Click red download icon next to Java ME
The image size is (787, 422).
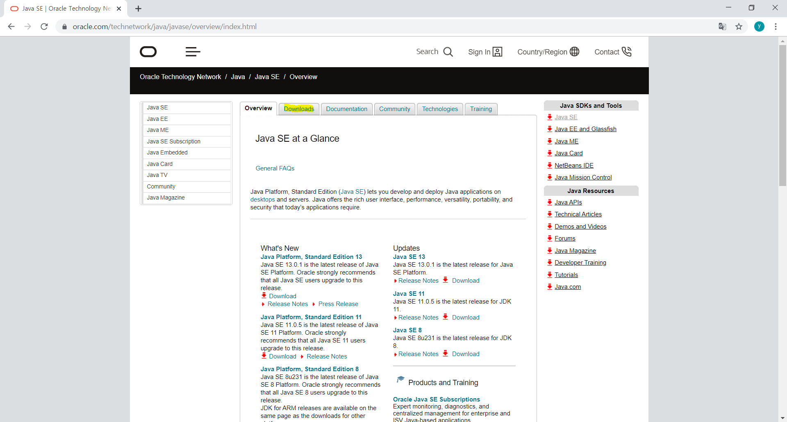(550, 141)
